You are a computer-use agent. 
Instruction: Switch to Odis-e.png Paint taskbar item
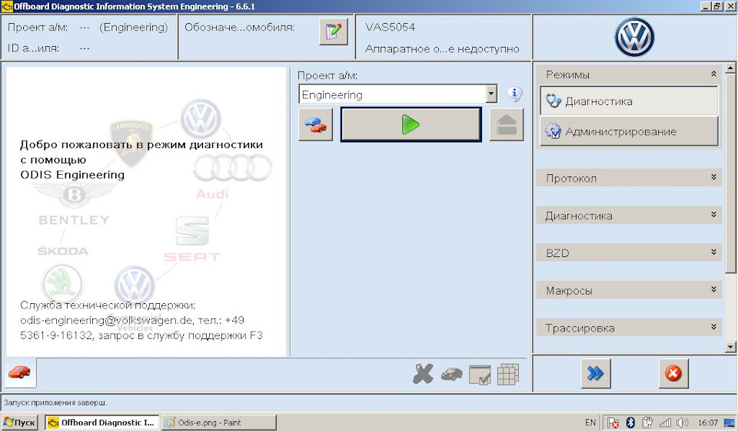point(218,422)
